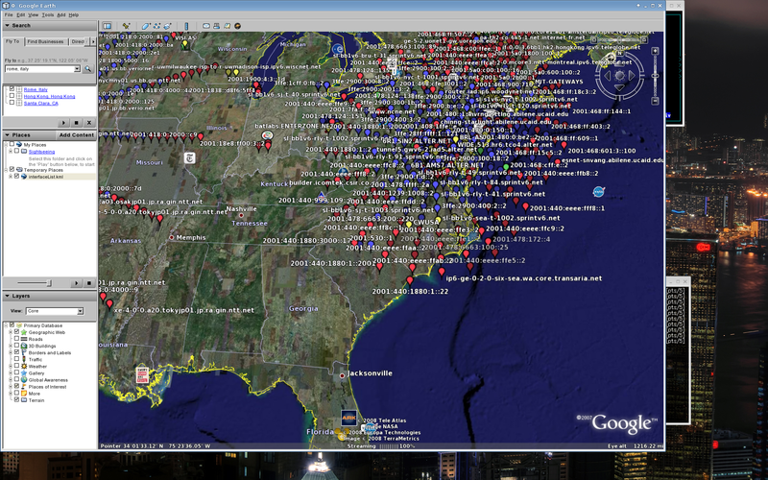Click the compass pan-down arrow

[619, 88]
